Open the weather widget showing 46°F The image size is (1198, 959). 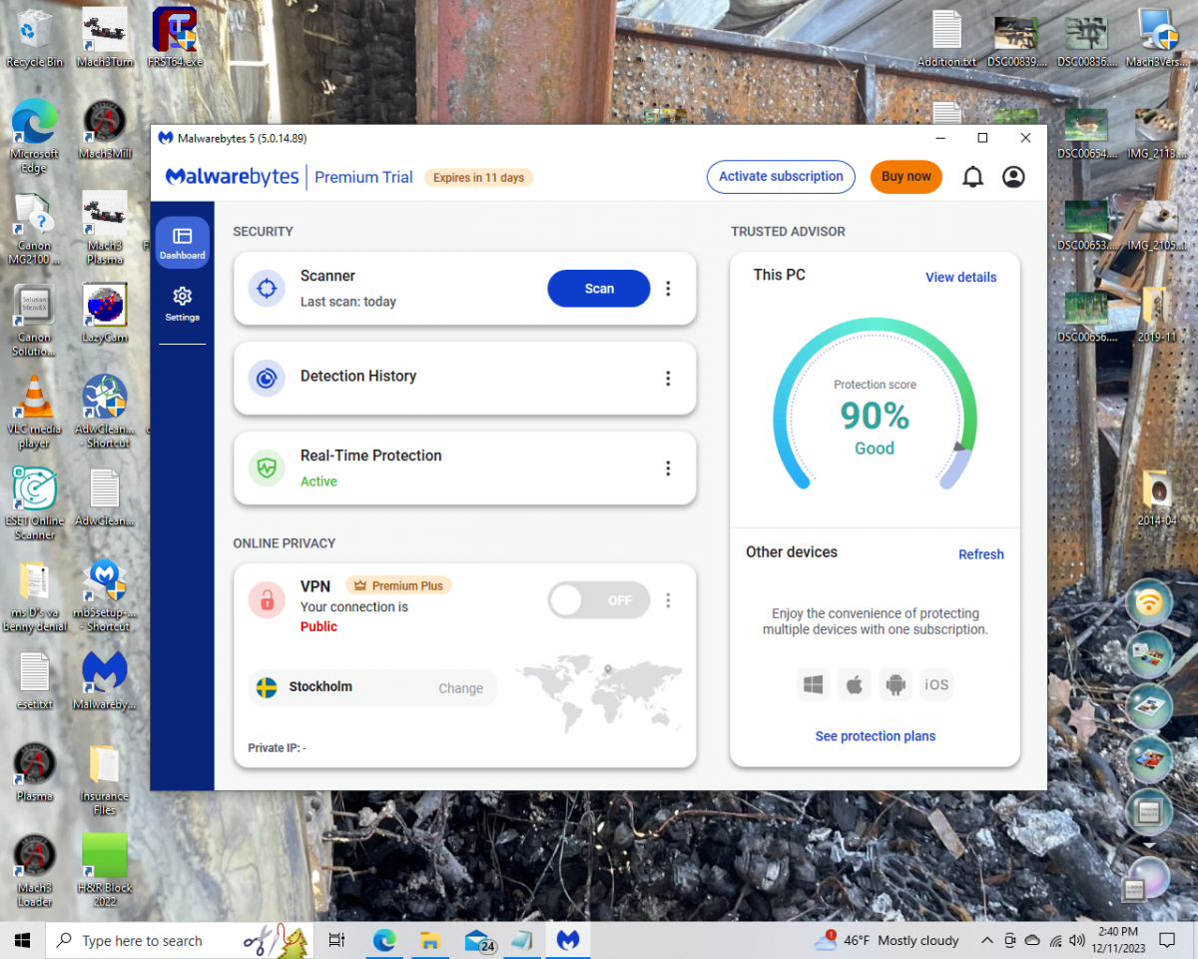pyautogui.click(x=887, y=940)
